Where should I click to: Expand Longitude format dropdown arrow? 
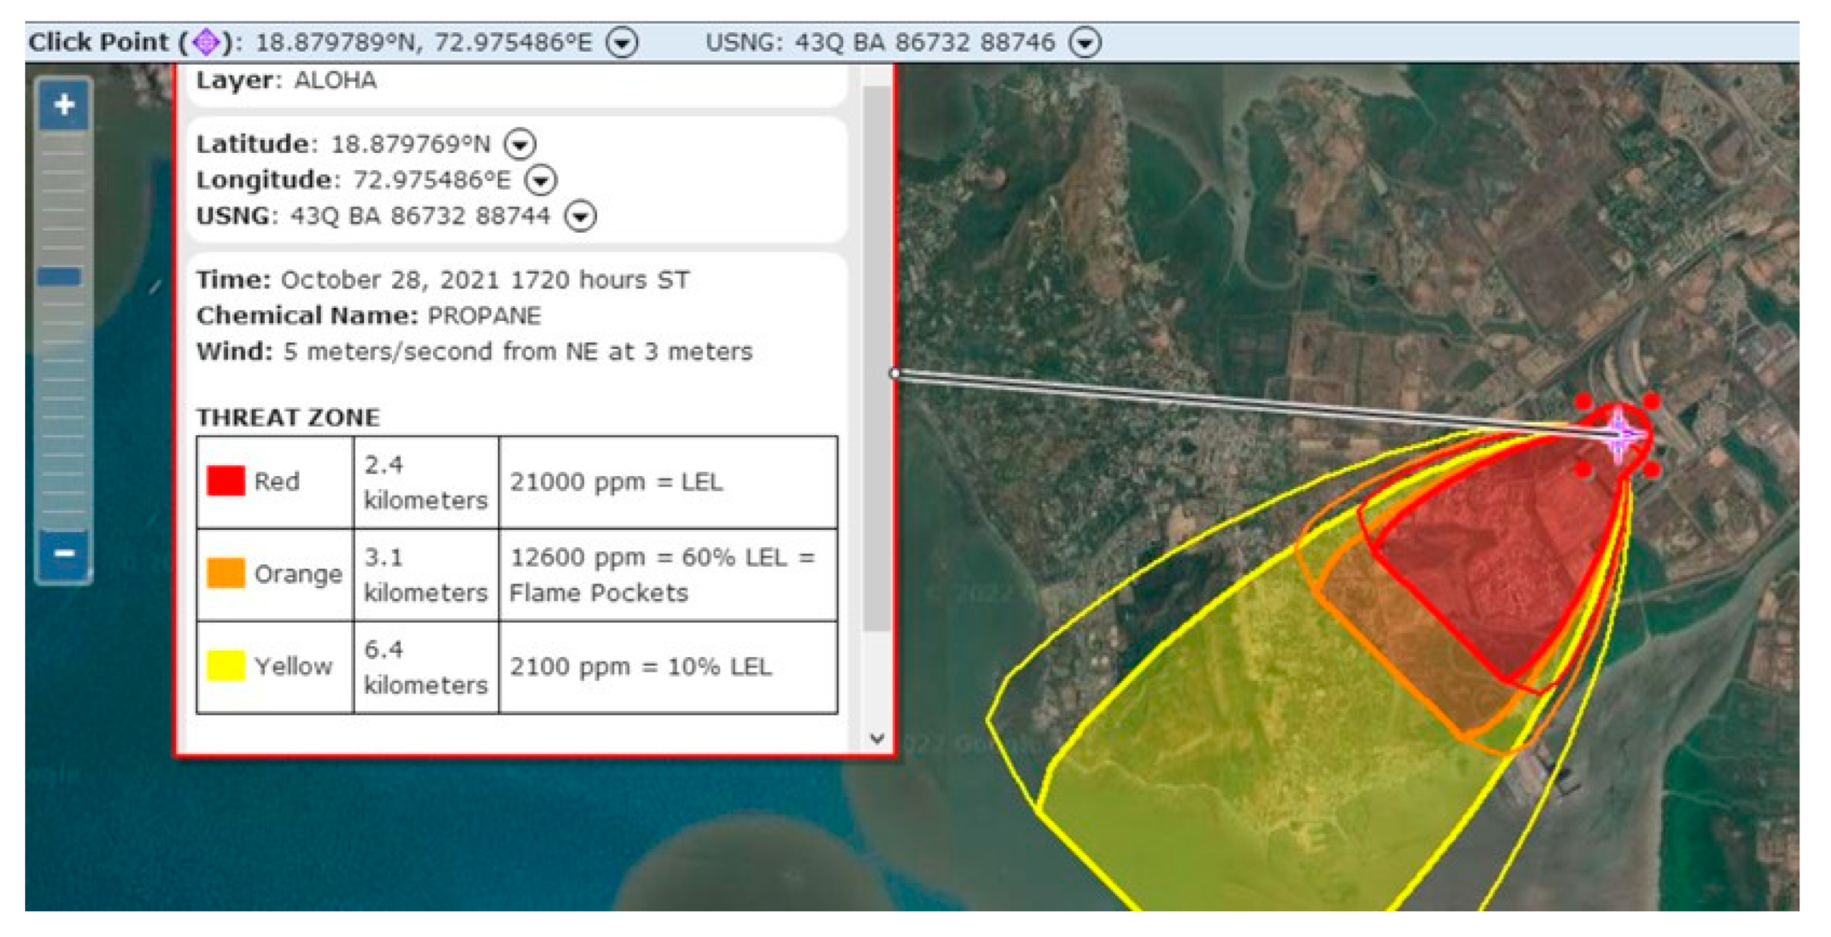[x=540, y=180]
